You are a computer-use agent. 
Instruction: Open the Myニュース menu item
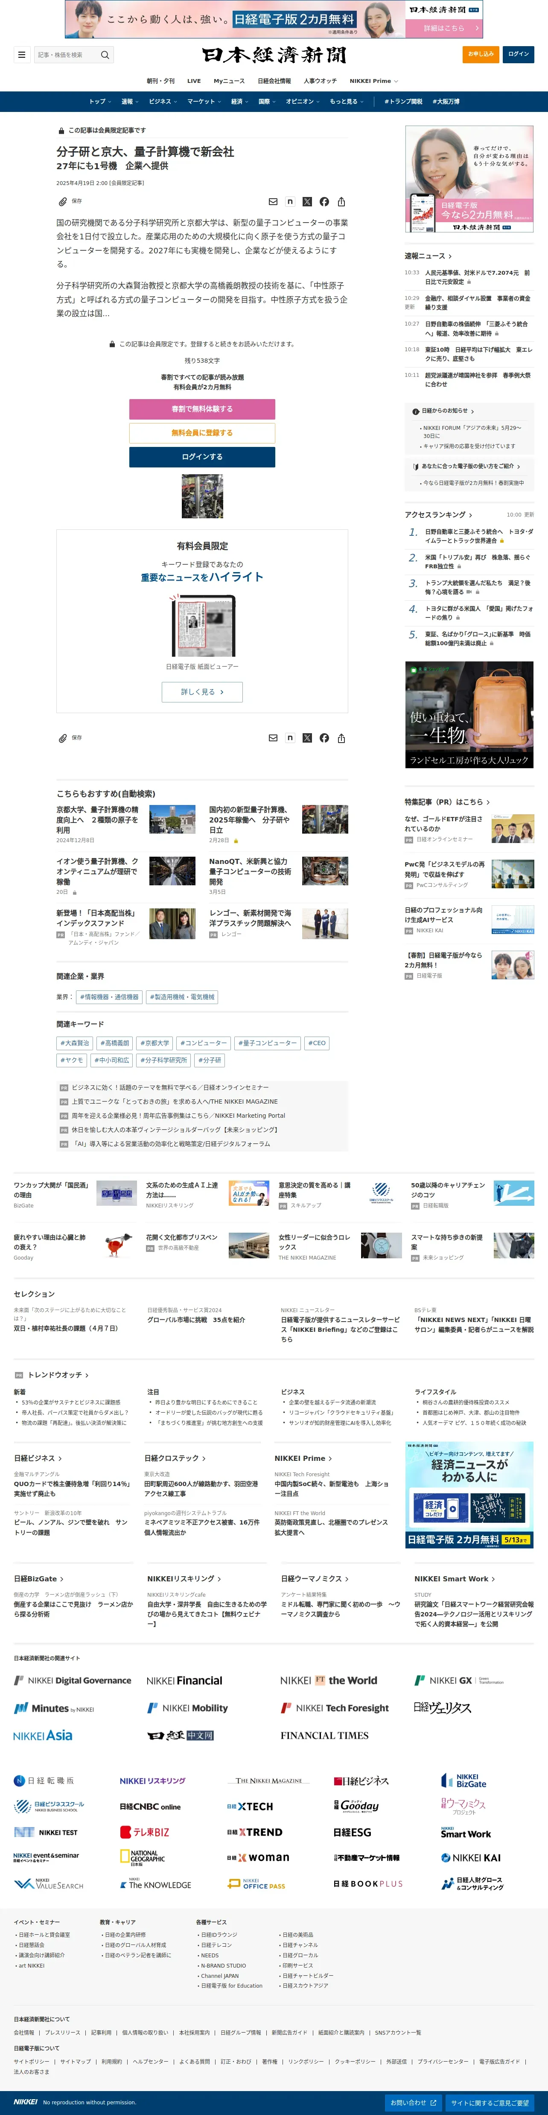point(229,81)
